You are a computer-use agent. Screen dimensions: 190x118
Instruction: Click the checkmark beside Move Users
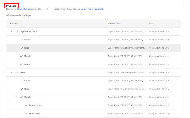pos(26,114)
